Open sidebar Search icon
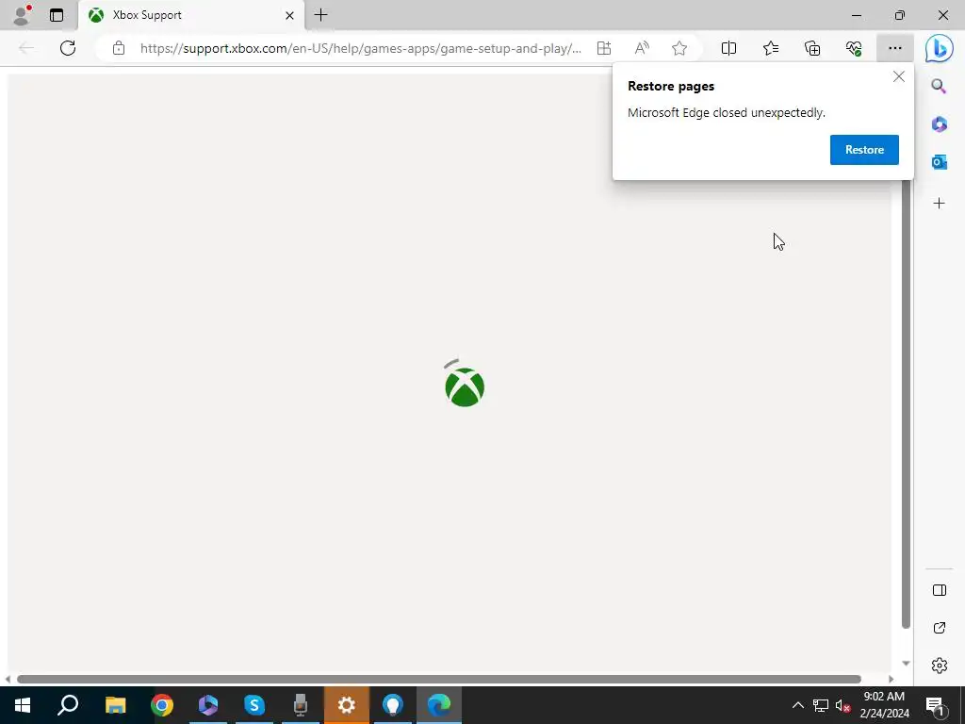Screen dimensions: 965x724 pos(939,86)
